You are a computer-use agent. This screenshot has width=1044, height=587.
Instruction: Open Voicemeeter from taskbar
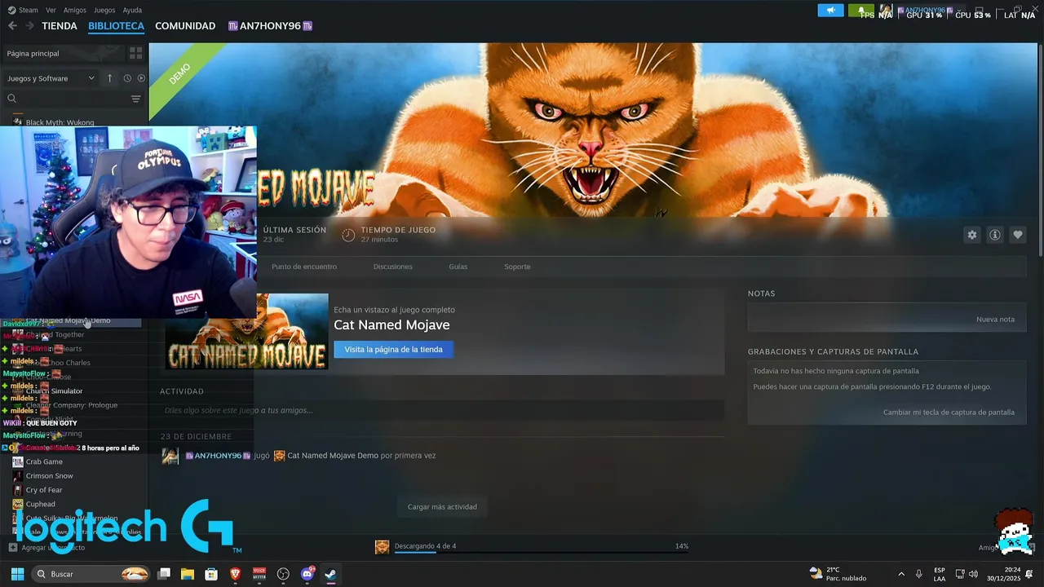click(x=259, y=574)
